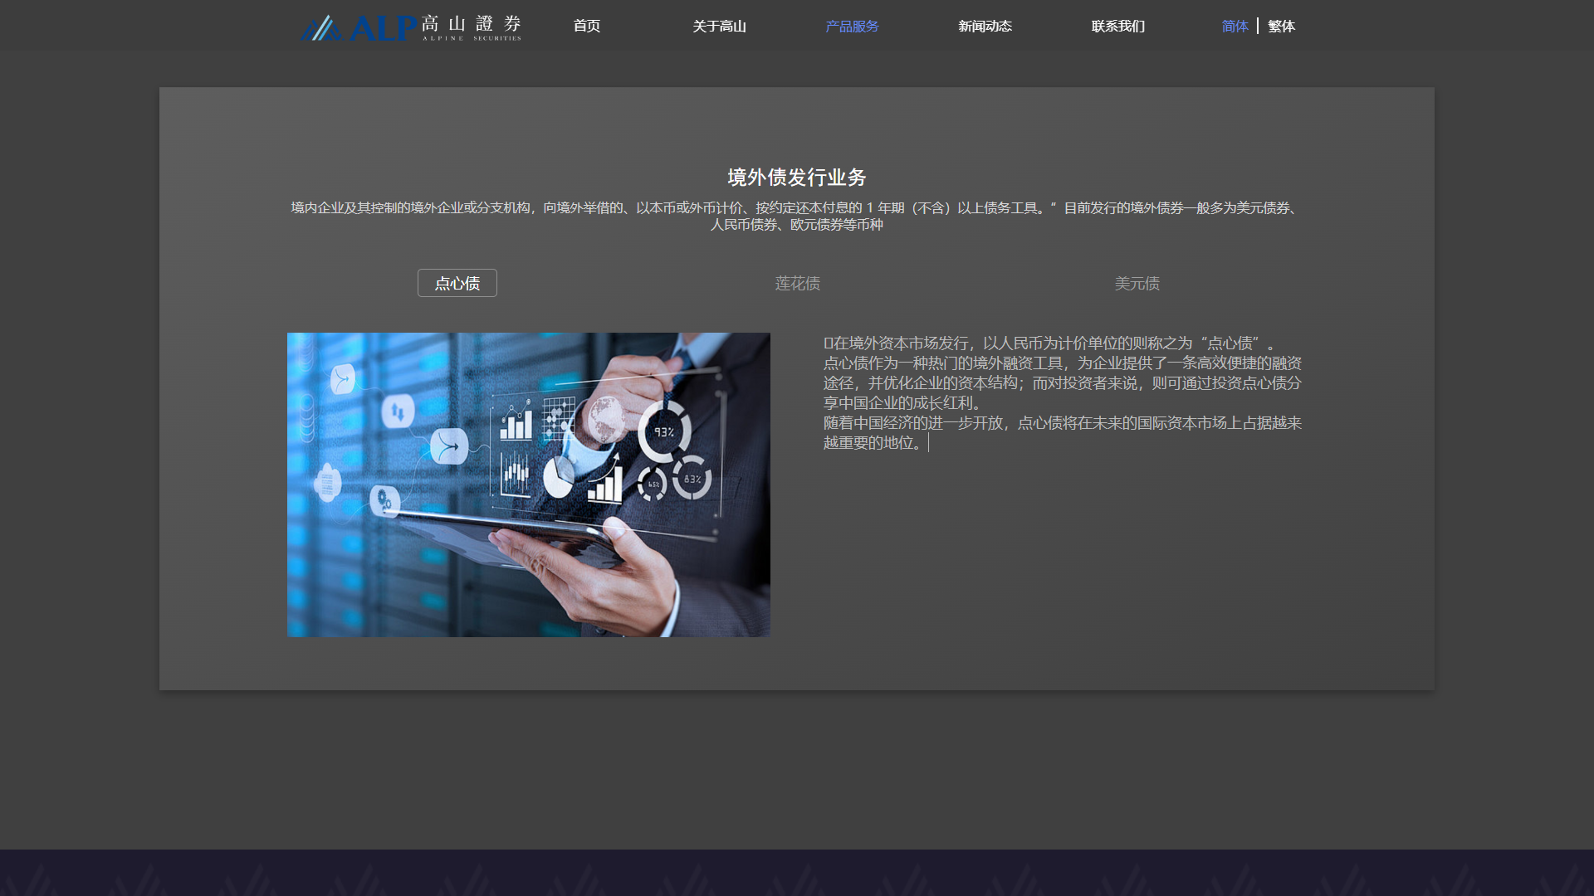Select the 点心债 tab button
Viewport: 1594px width, 896px height.
[457, 284]
